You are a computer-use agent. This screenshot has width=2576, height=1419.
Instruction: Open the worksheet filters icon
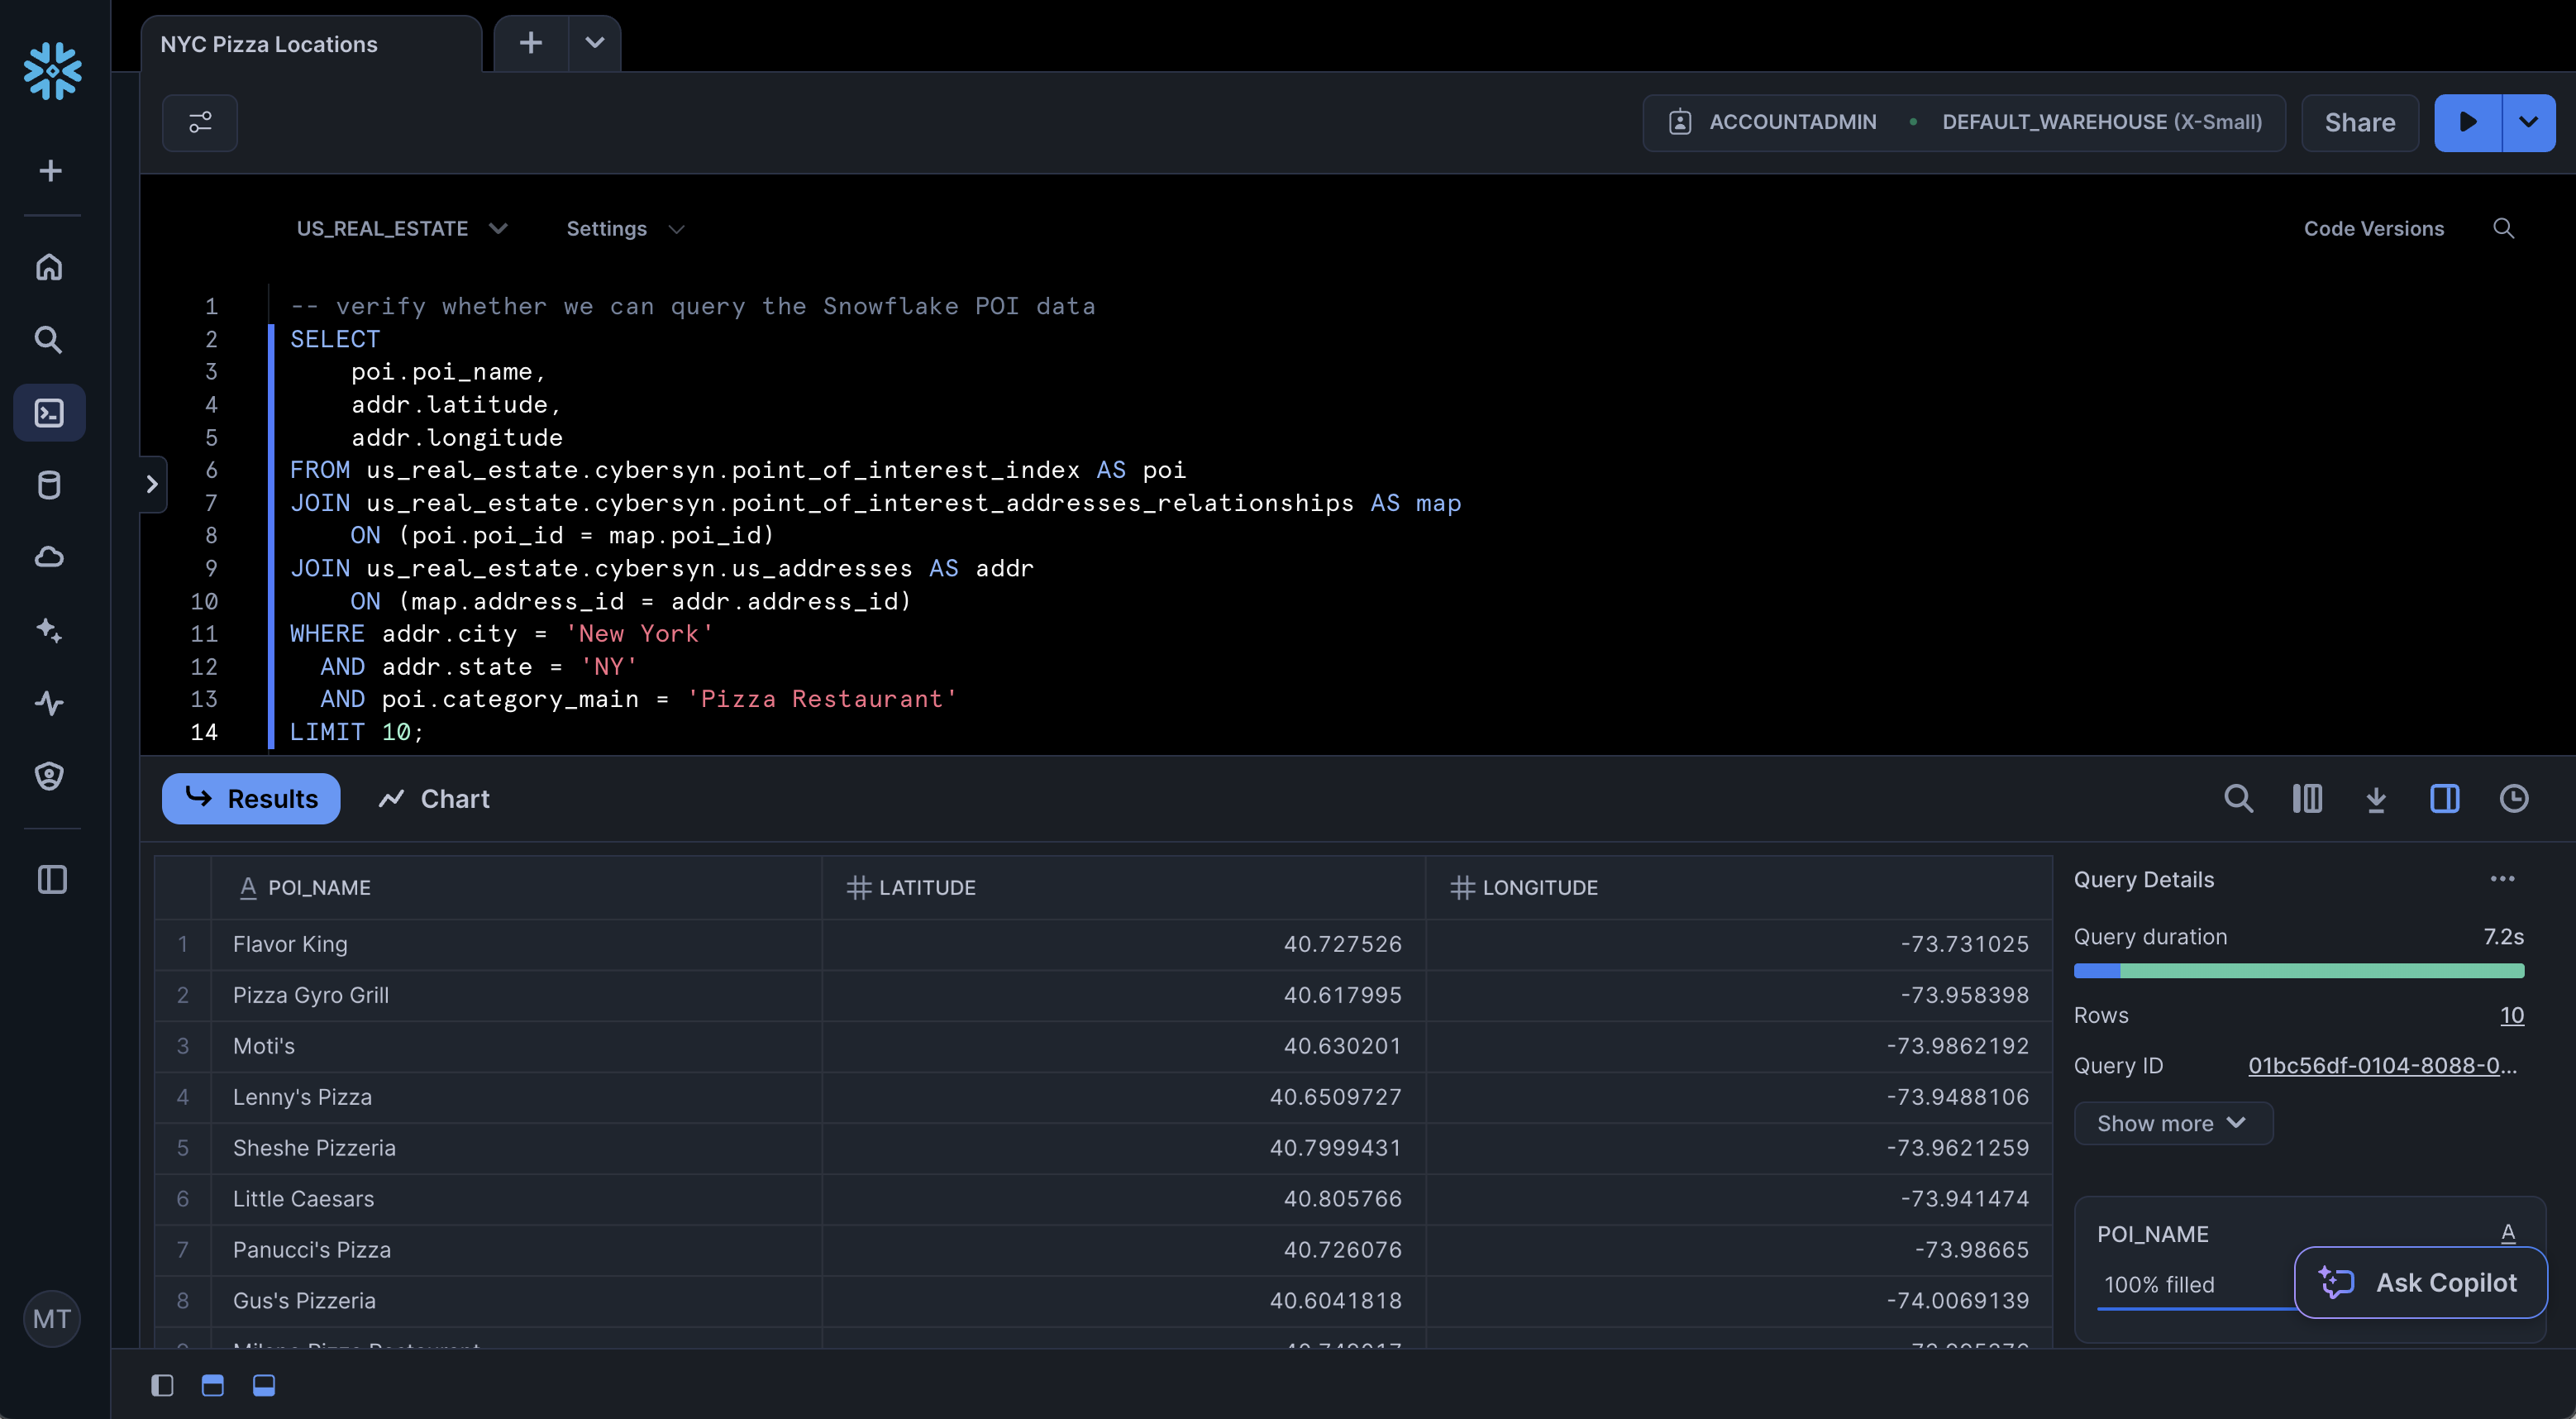200,122
